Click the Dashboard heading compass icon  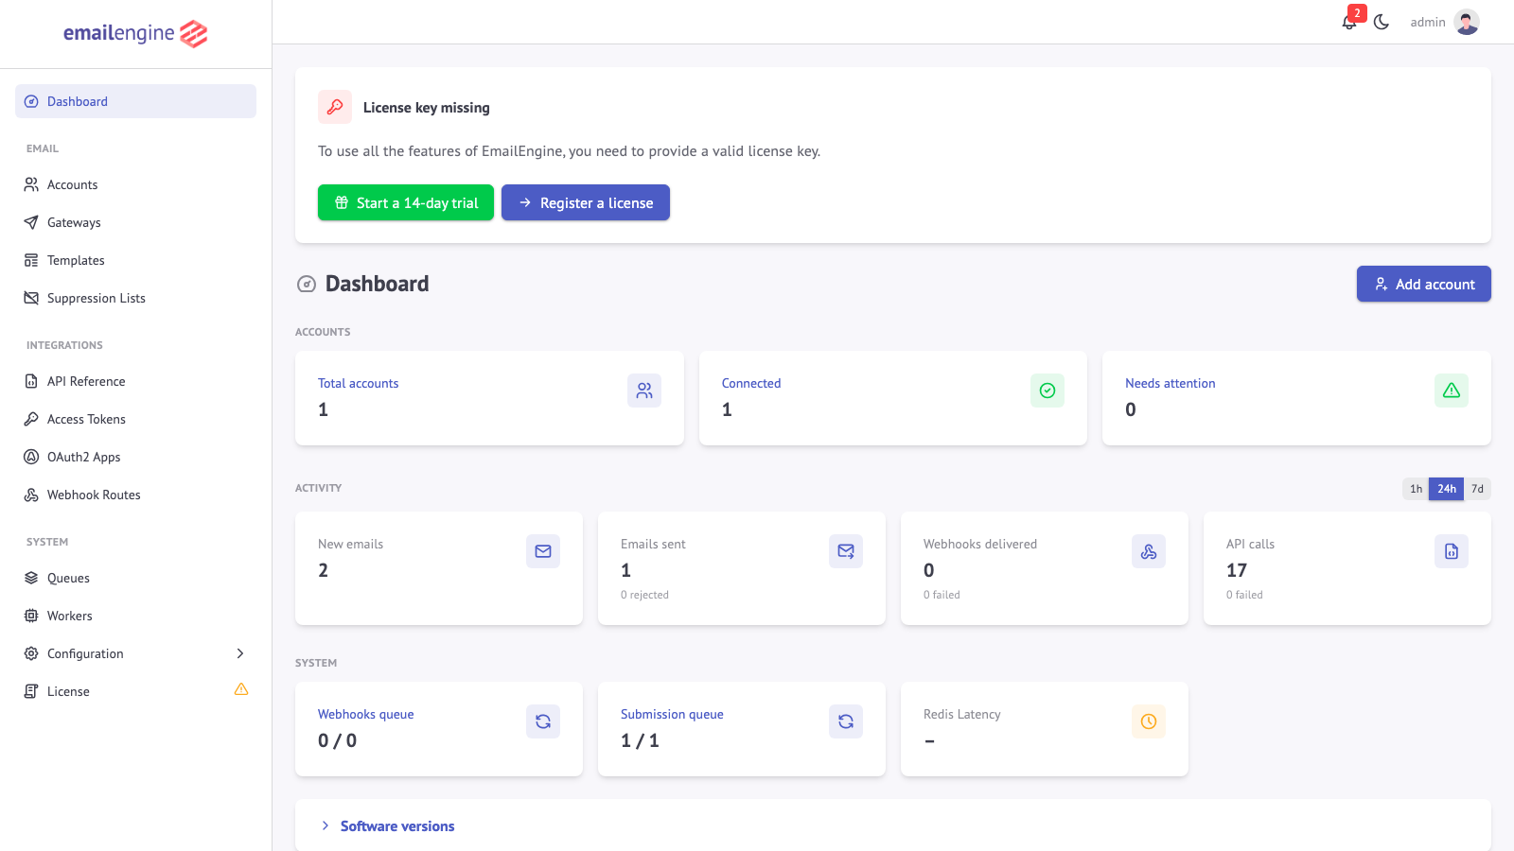coord(307,284)
